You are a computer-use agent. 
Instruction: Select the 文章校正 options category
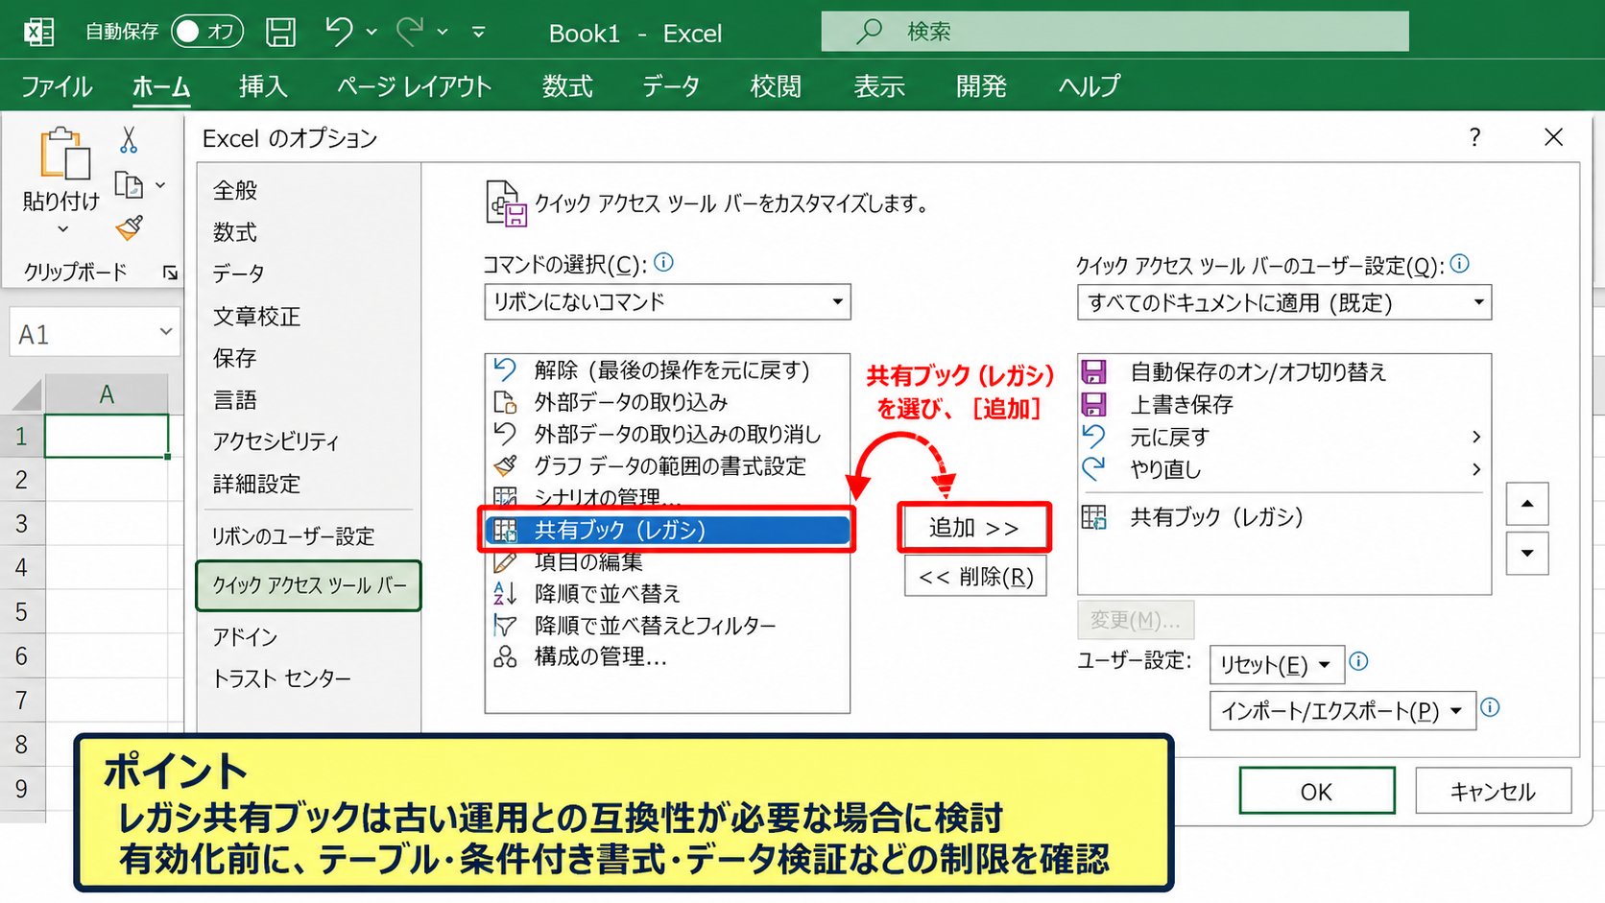click(x=256, y=316)
